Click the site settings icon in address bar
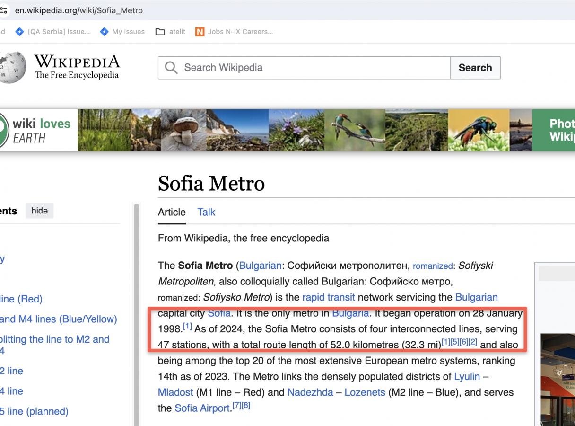 click(x=4, y=10)
